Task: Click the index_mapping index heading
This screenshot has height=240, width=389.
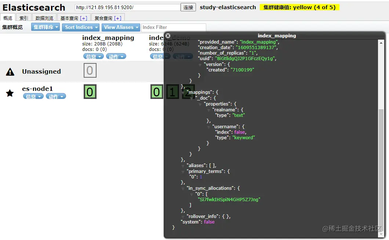Action: (x=108, y=38)
